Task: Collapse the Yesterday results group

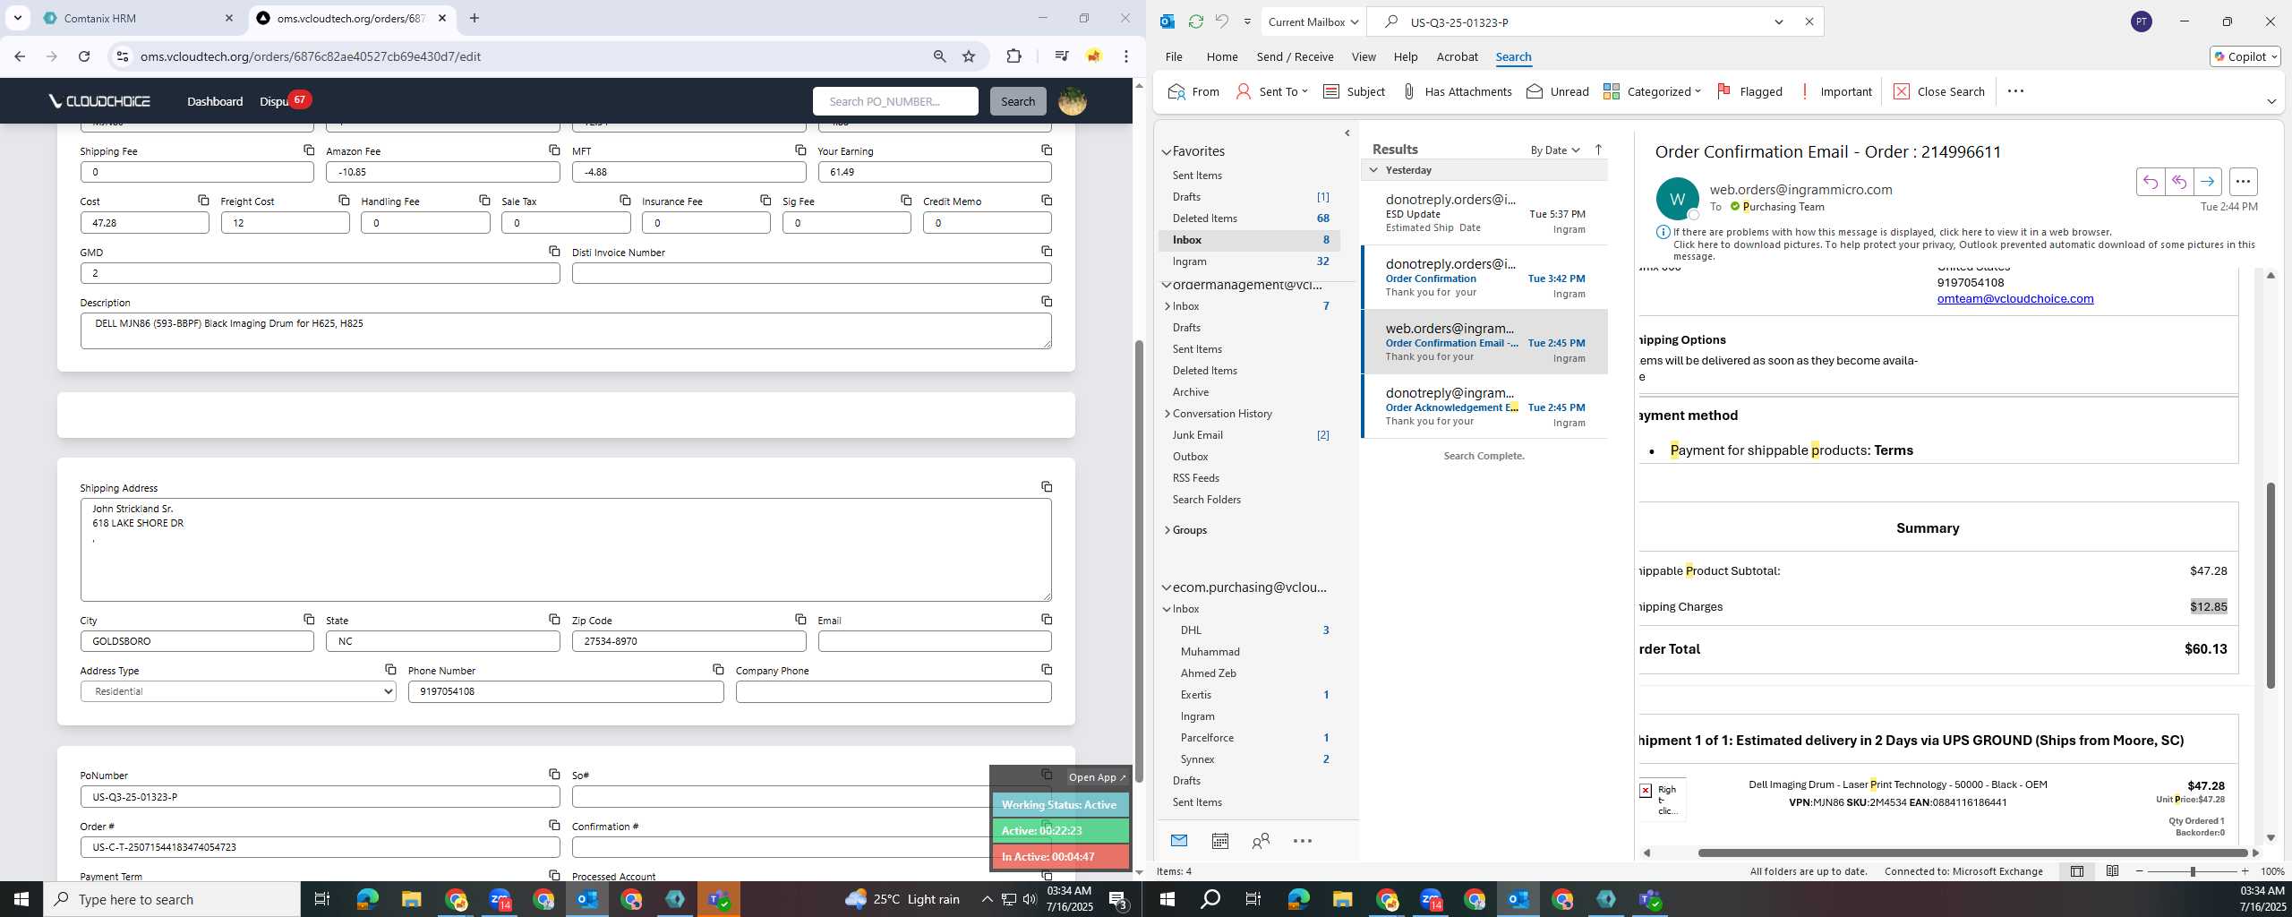Action: [x=1373, y=170]
